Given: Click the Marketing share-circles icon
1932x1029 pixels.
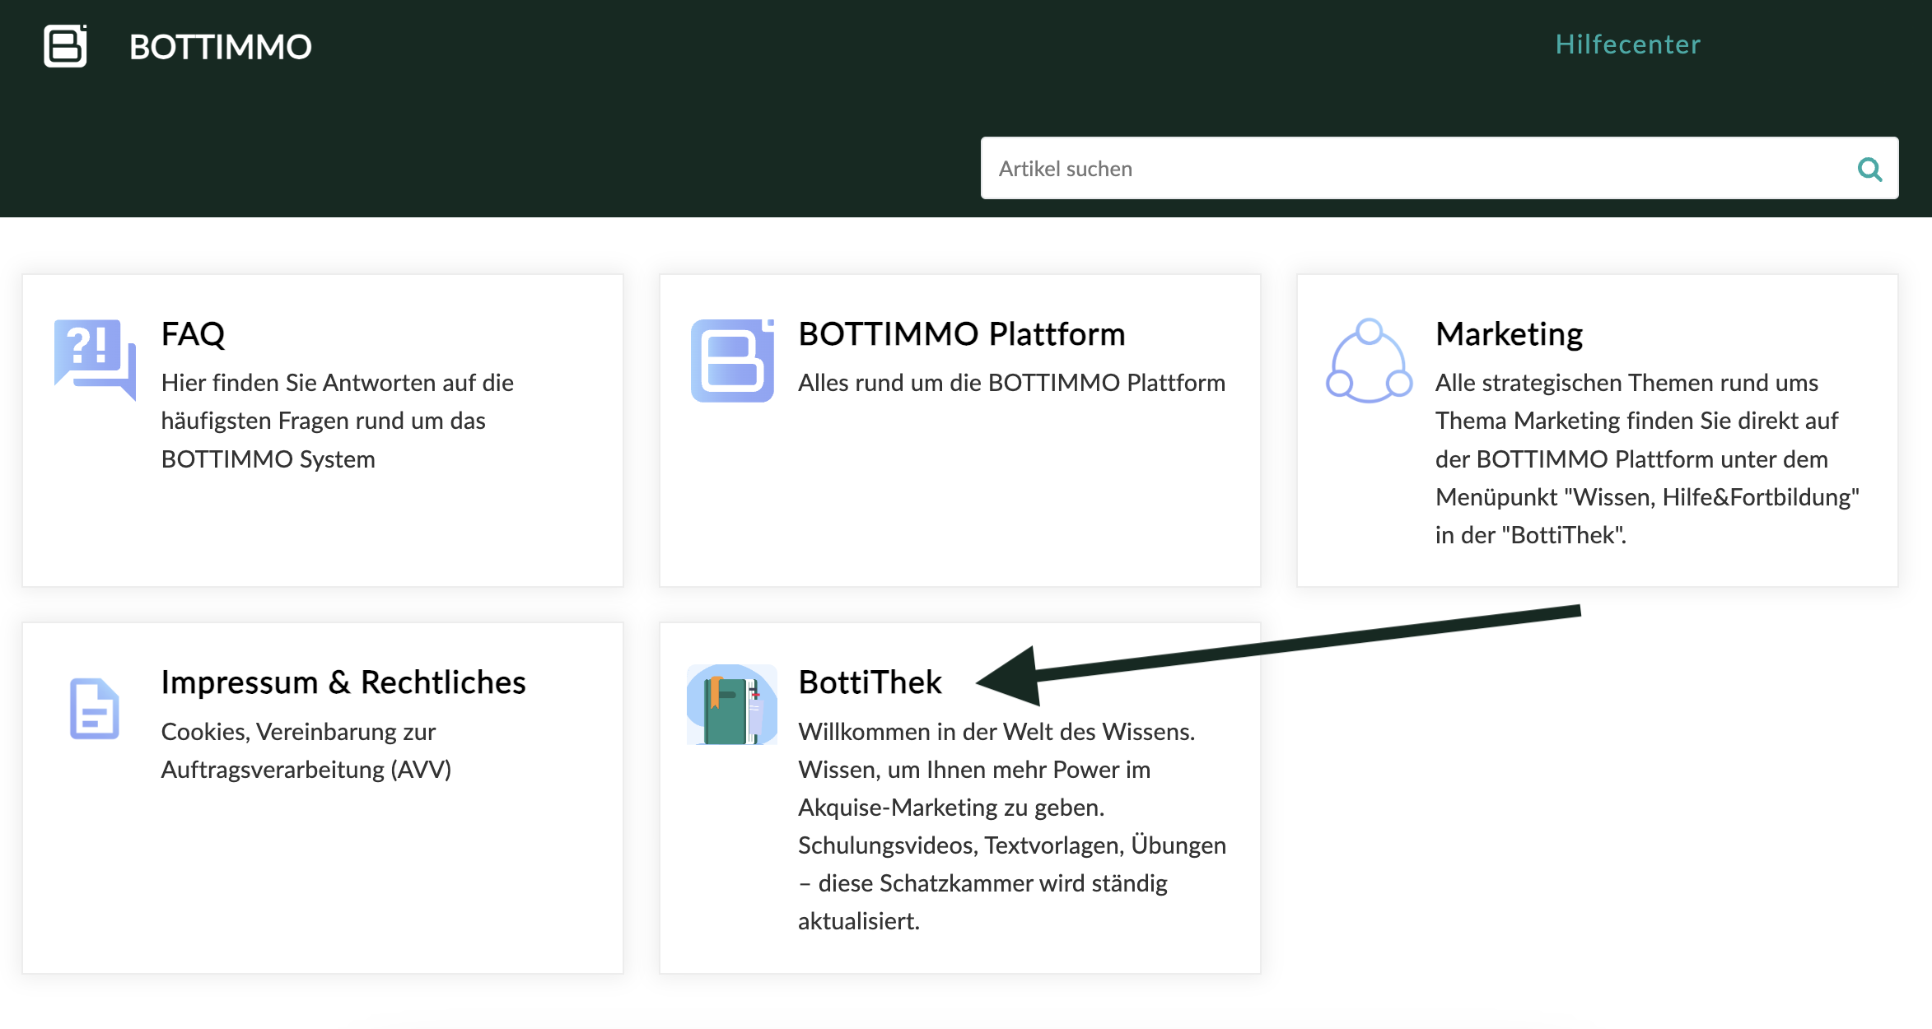Looking at the screenshot, I should coord(1369,360).
